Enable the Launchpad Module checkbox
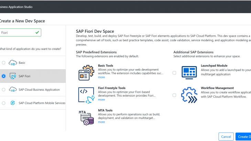251x141 pixels. pos(174,73)
